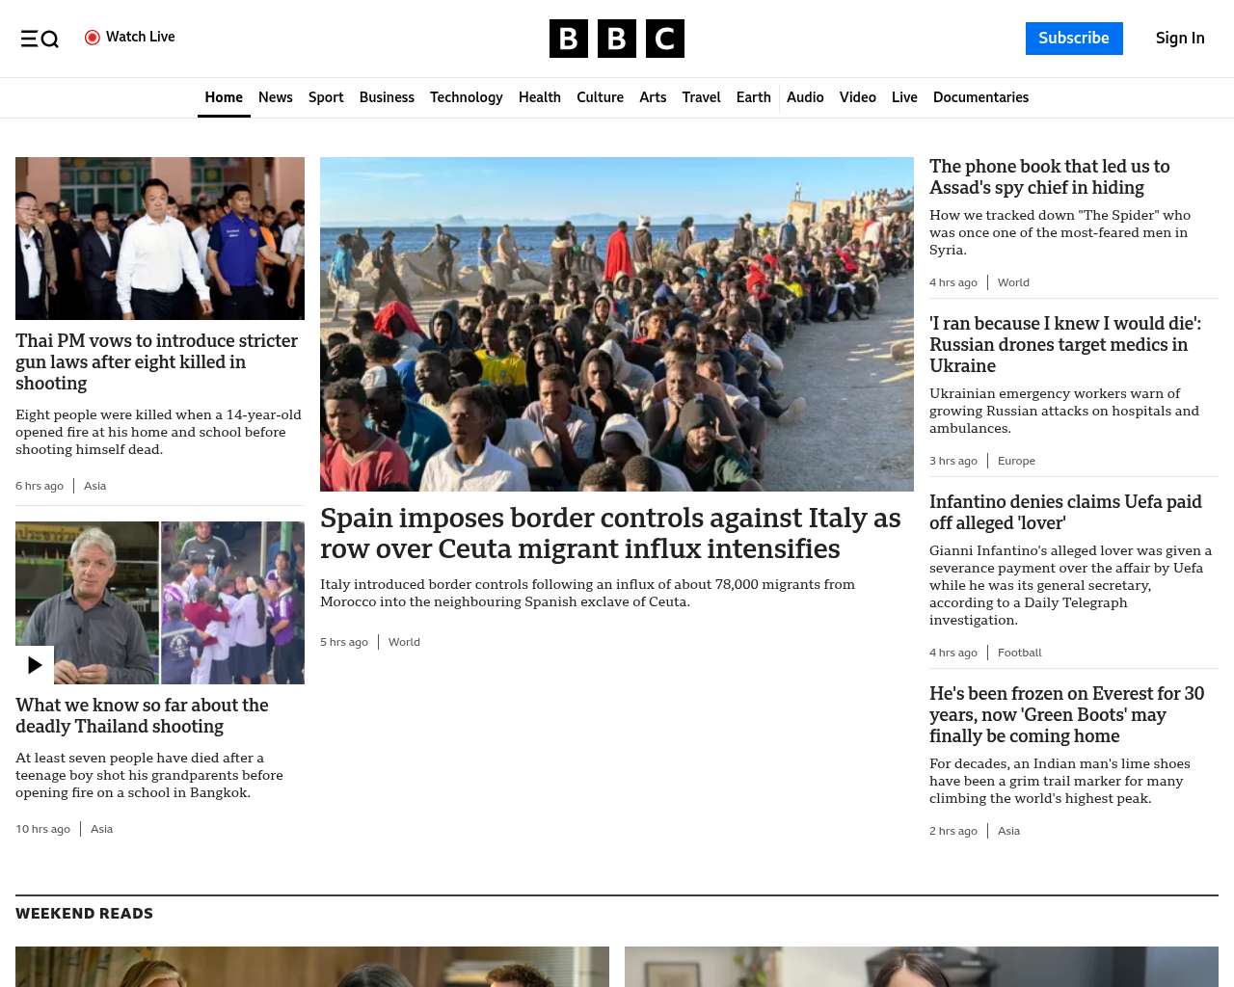
Task: Click the '2 hrs ago' timestamp
Action: [x=953, y=831]
